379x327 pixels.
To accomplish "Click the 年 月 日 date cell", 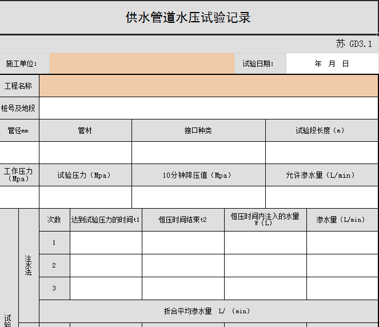I will pos(332,63).
